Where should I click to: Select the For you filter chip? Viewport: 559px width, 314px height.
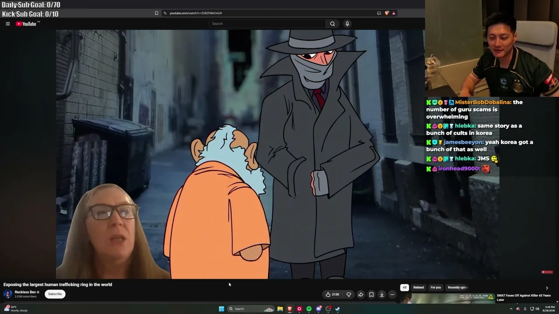click(436, 287)
